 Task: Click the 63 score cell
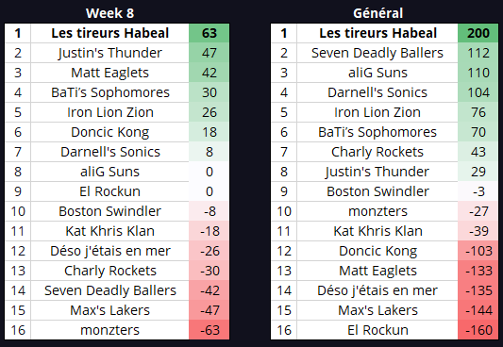(210, 33)
